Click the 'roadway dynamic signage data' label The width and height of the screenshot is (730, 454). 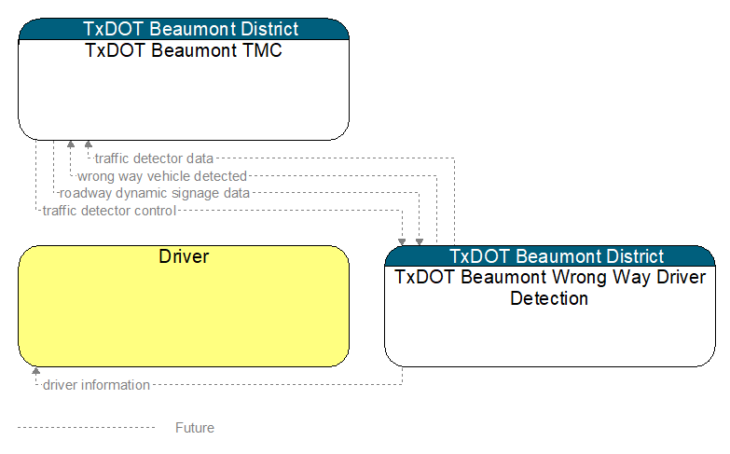[155, 193]
